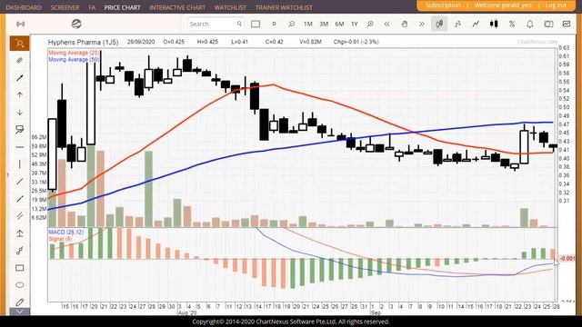The image size is (582, 327).
Task: Click the Welcome gerald_yeo account link
Action: coord(503,5)
